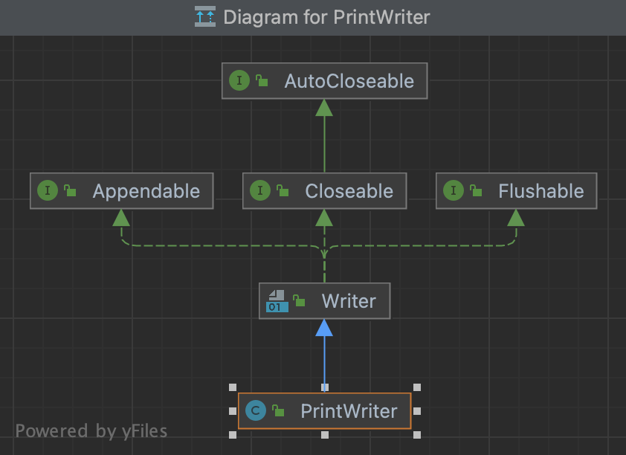The image size is (626, 455).
Task: Click the lock icon on AutoCloseable node
Action: [262, 81]
